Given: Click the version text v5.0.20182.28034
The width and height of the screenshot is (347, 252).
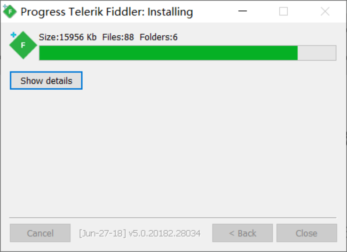Looking at the screenshot, I should point(165,233).
